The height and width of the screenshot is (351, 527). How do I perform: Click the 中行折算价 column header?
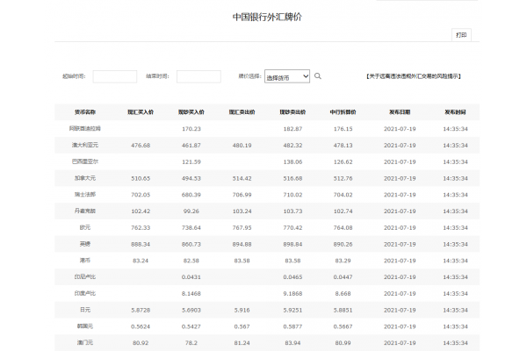pyautogui.click(x=343, y=112)
